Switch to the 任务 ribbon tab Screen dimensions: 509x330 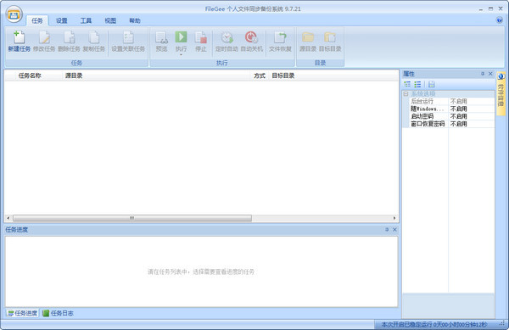coord(37,20)
